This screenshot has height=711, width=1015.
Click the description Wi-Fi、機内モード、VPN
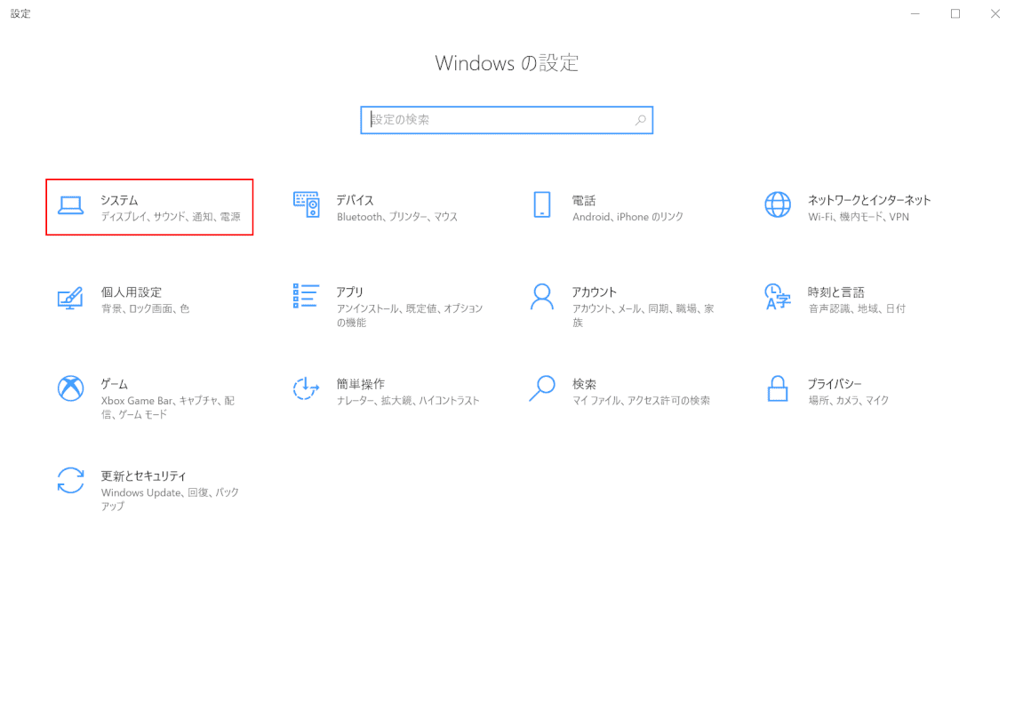[859, 217]
